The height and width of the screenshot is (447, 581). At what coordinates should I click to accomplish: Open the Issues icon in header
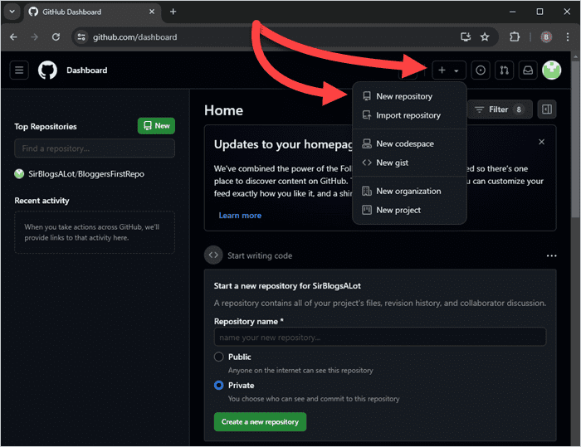(481, 70)
